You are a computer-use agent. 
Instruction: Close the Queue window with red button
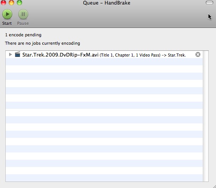(x=3, y=3)
